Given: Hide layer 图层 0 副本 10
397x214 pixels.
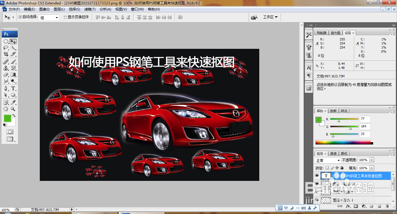Looking at the screenshot, I should (x=317, y=184).
